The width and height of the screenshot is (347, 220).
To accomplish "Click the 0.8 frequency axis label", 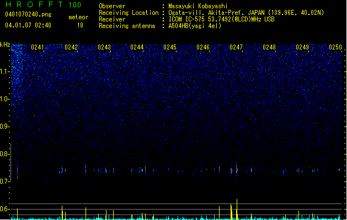I will (4, 154).
